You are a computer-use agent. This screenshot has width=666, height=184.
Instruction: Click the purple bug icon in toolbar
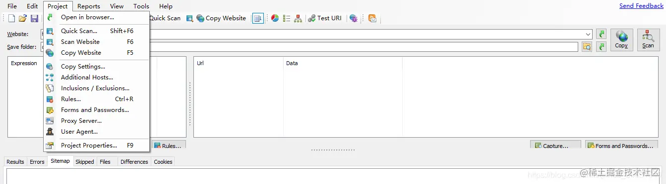(x=353, y=18)
